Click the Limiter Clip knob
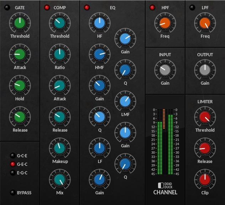This screenshot has width=225, height=205. [205, 180]
